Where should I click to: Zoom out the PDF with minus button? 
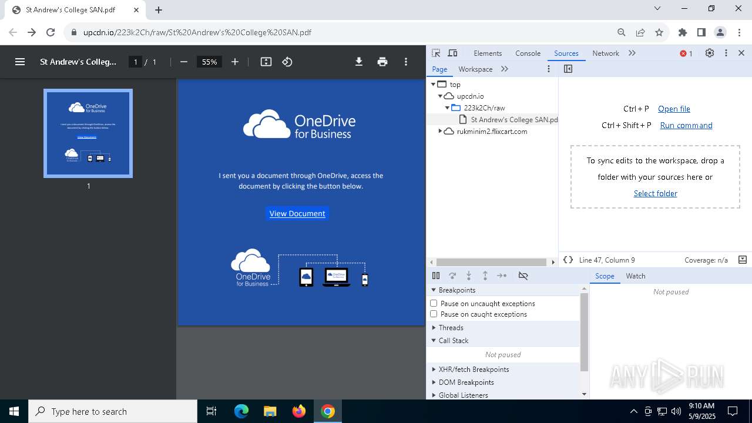tap(184, 62)
